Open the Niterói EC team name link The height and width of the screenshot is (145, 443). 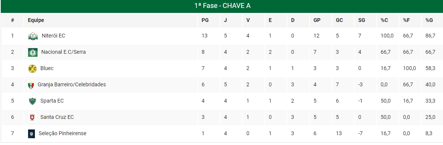53,36
